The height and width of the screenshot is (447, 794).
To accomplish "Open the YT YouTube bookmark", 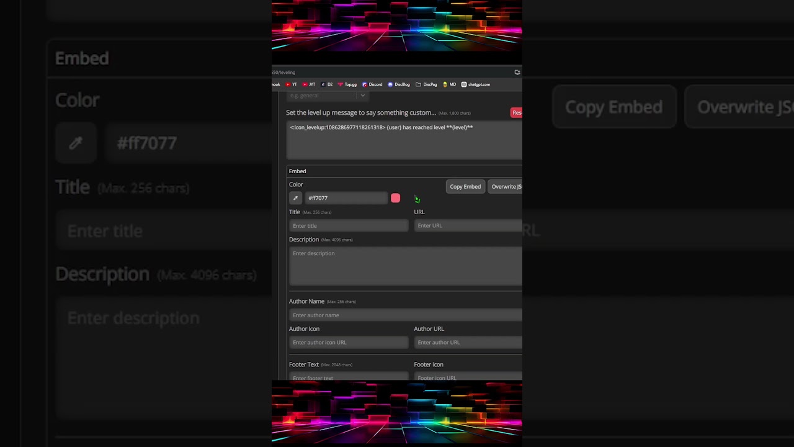I will point(291,84).
